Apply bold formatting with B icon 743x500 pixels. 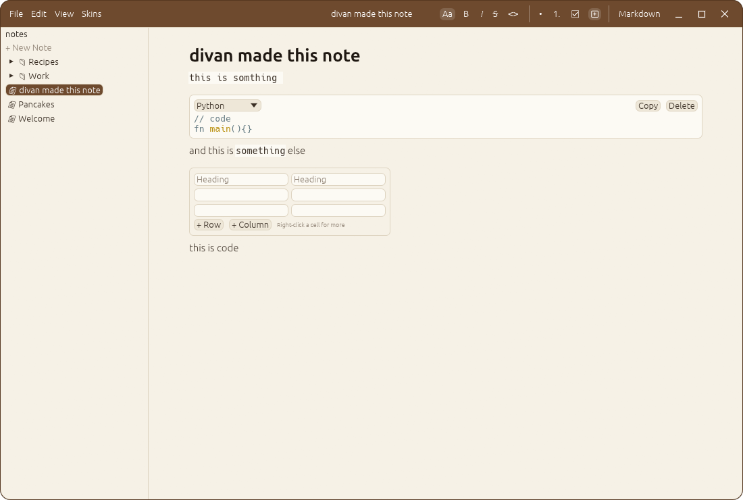(466, 14)
